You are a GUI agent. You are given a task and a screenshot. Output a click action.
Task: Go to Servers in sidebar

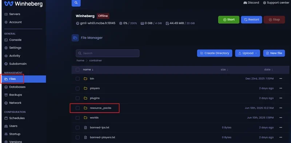click(12, 14)
